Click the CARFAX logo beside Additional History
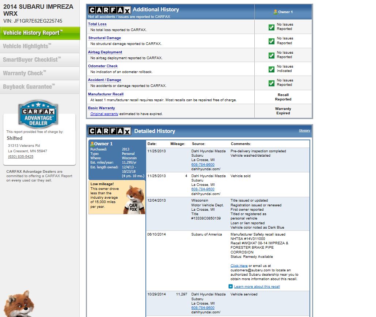376x317 pixels. [x=110, y=10]
